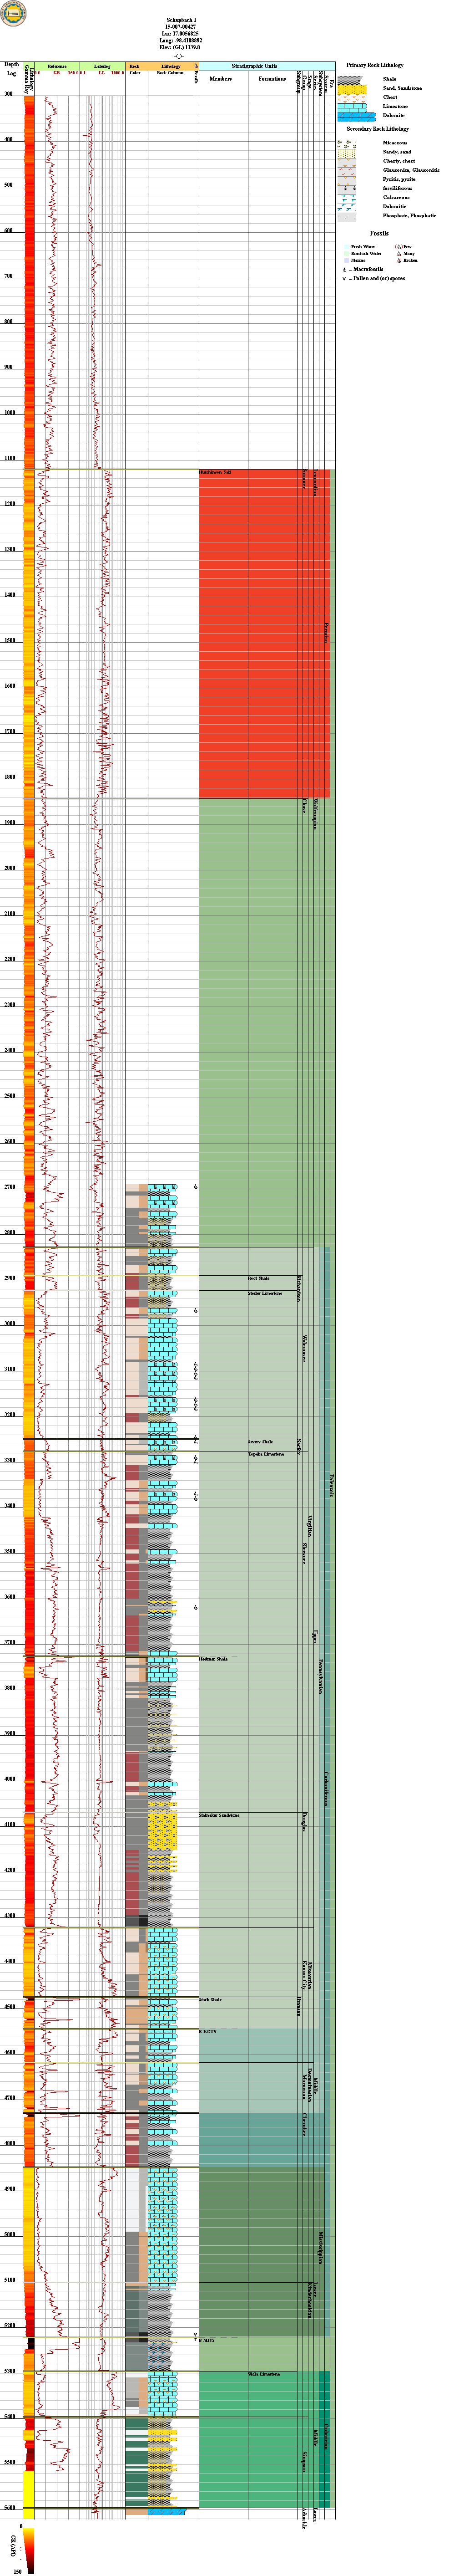The width and height of the screenshot is (449, 2576).
Task: Click the Rock Column sub-header
Action: point(171,73)
